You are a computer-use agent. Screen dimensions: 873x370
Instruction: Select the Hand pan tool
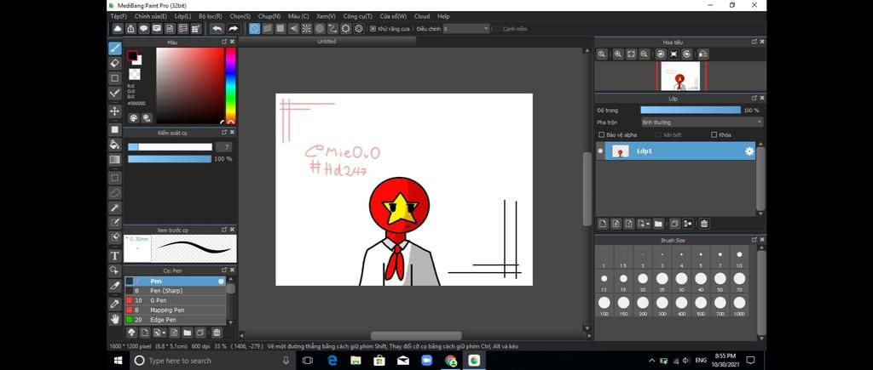click(x=115, y=319)
